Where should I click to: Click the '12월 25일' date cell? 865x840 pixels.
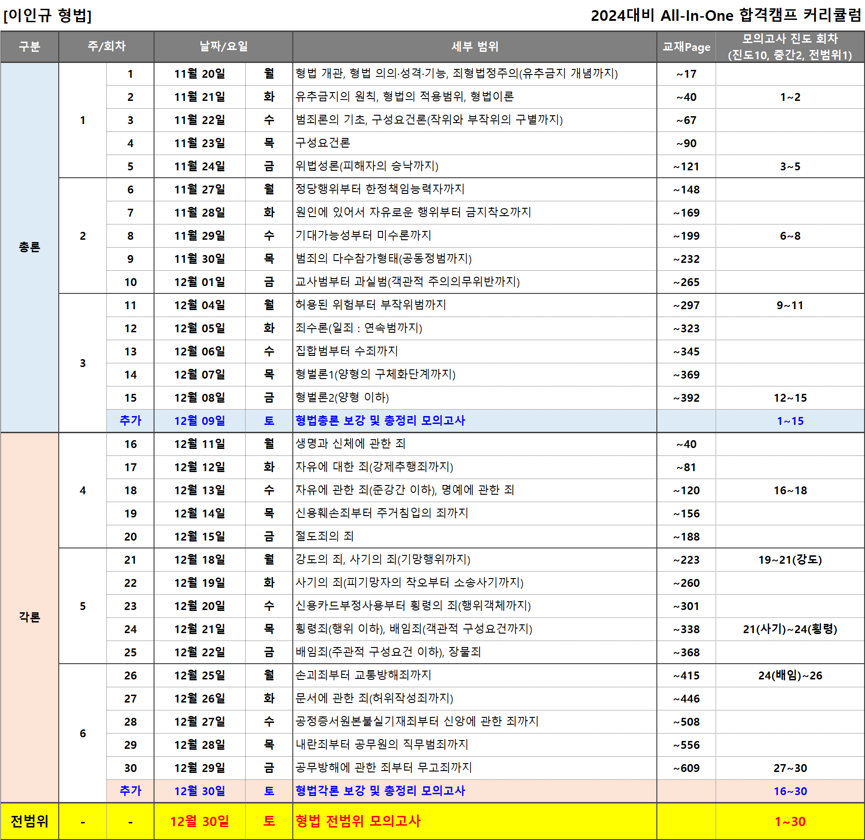coord(199,676)
